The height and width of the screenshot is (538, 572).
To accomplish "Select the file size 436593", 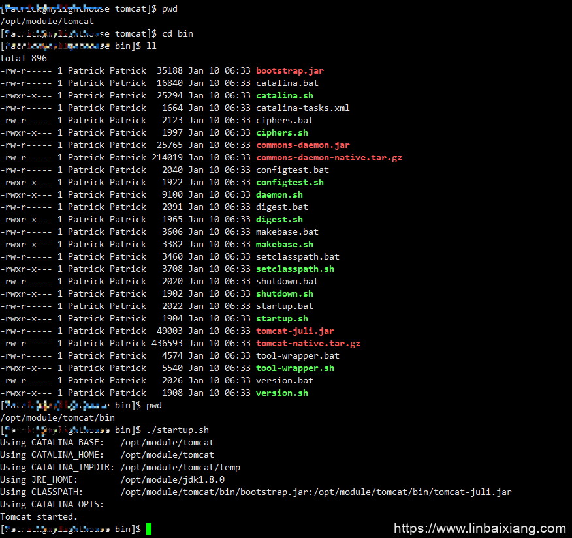I will (167, 343).
